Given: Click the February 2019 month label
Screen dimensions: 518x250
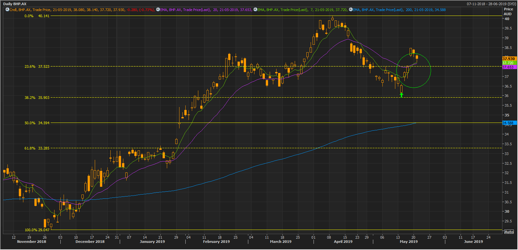Looking at the screenshot, I should click(216, 242).
